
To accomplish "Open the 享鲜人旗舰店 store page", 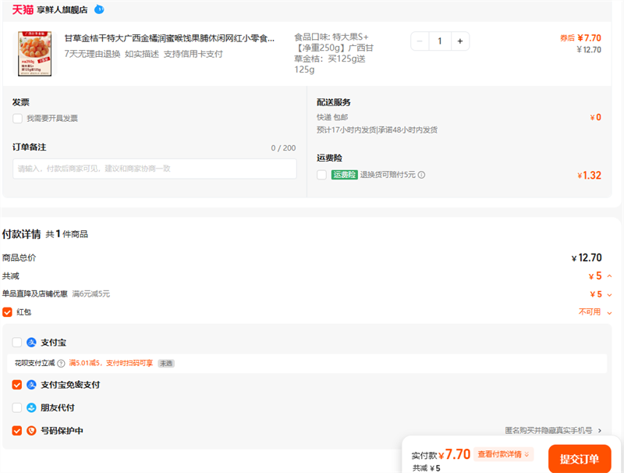I will click(63, 9).
